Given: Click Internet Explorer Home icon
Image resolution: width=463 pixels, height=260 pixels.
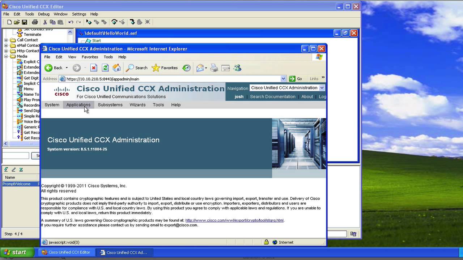Looking at the screenshot, I should pos(116,68).
